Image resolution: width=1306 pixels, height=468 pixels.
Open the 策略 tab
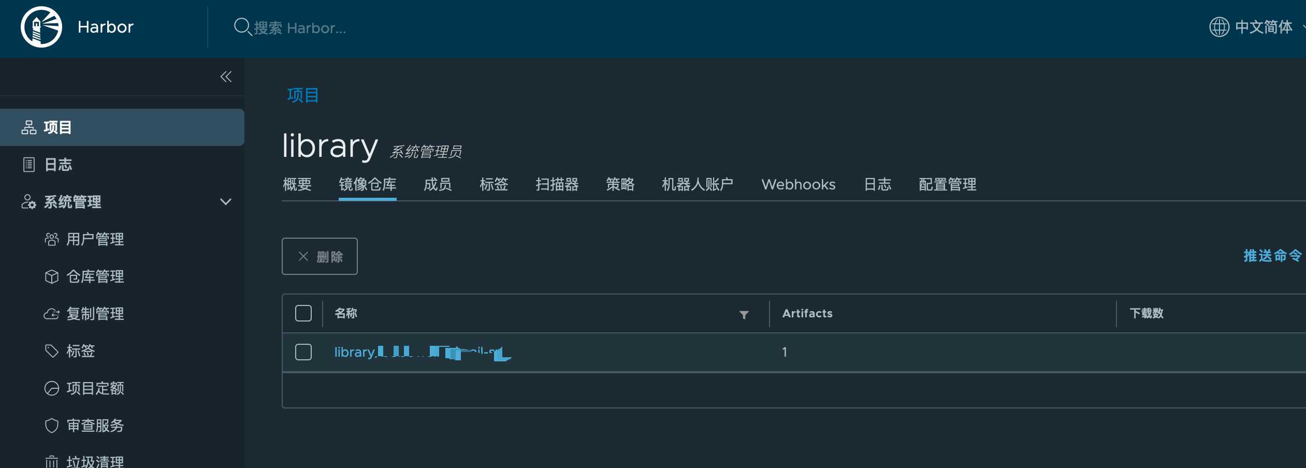tap(620, 184)
